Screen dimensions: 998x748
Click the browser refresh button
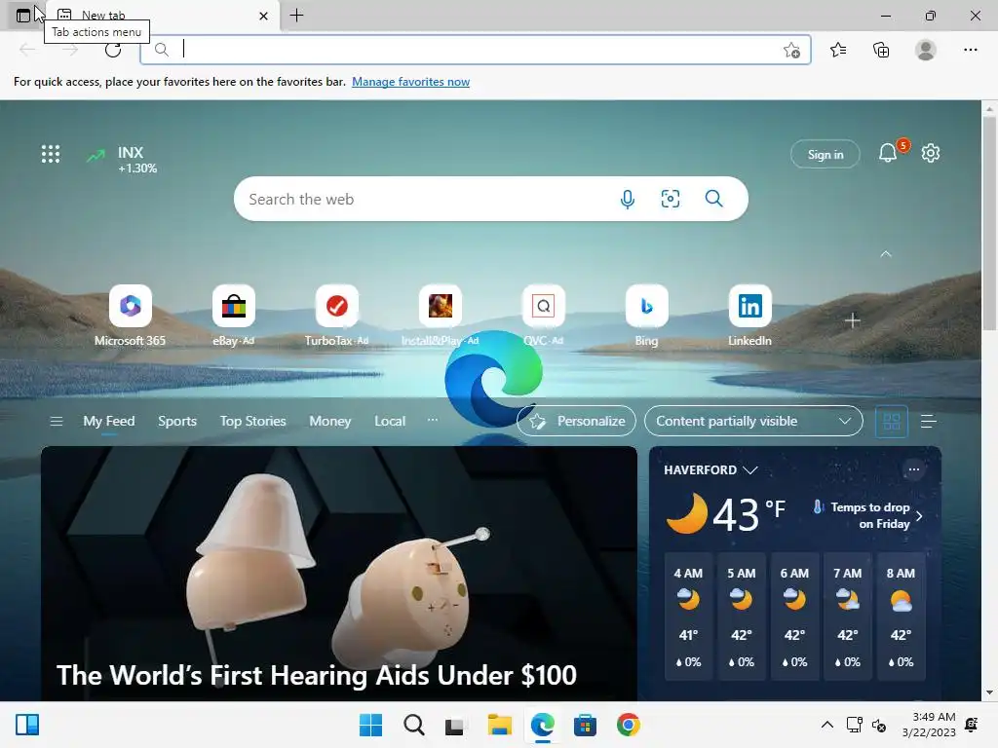coord(113,50)
